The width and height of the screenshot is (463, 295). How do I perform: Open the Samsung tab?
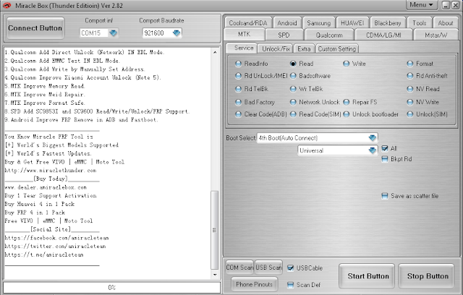pos(319,22)
